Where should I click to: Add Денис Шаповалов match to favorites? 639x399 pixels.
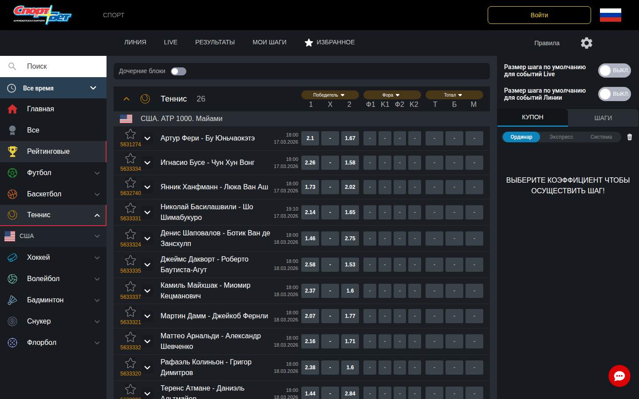coord(130,235)
